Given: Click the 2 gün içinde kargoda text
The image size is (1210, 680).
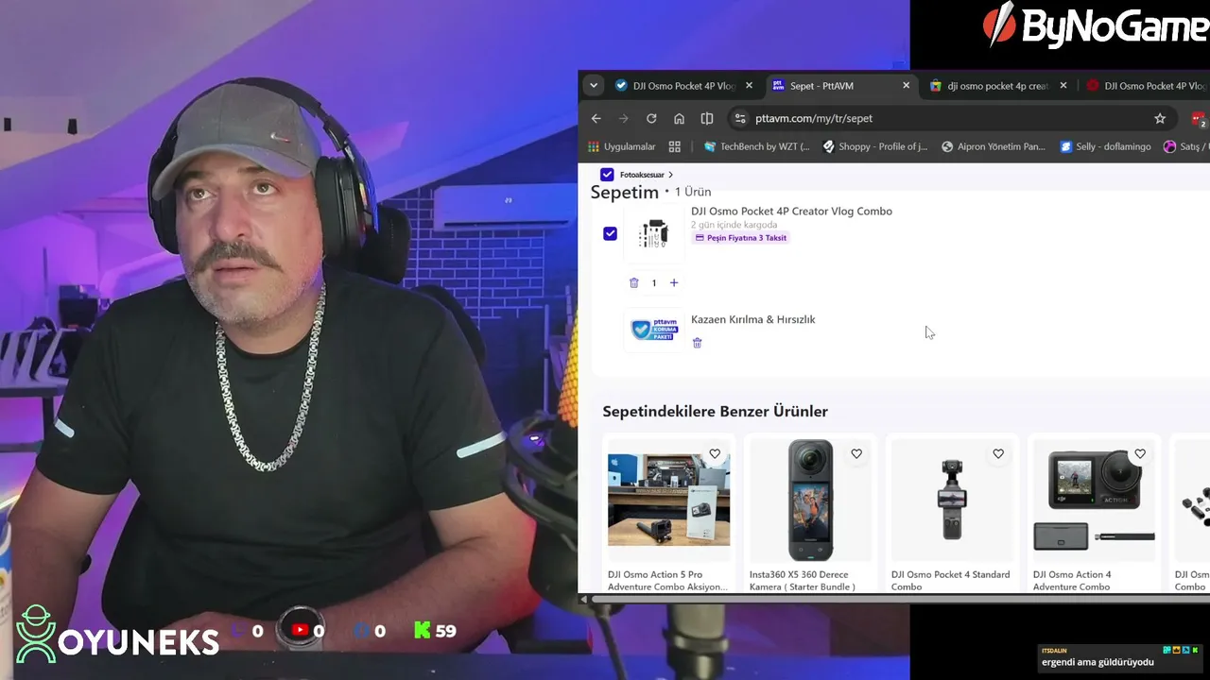Looking at the screenshot, I should [734, 225].
